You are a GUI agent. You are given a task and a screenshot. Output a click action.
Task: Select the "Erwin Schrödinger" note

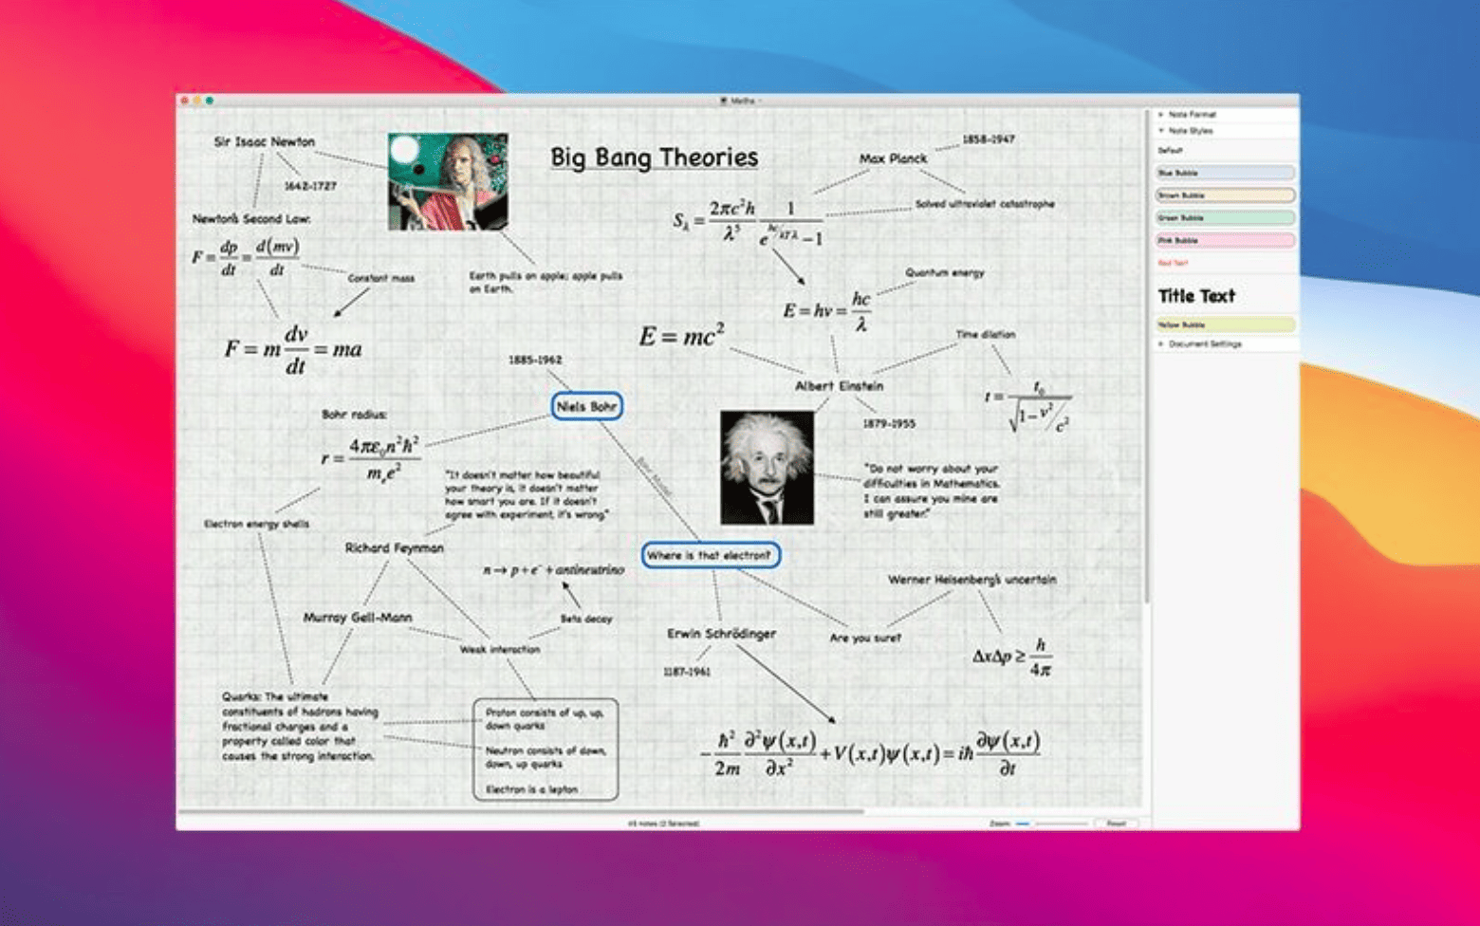tap(721, 634)
